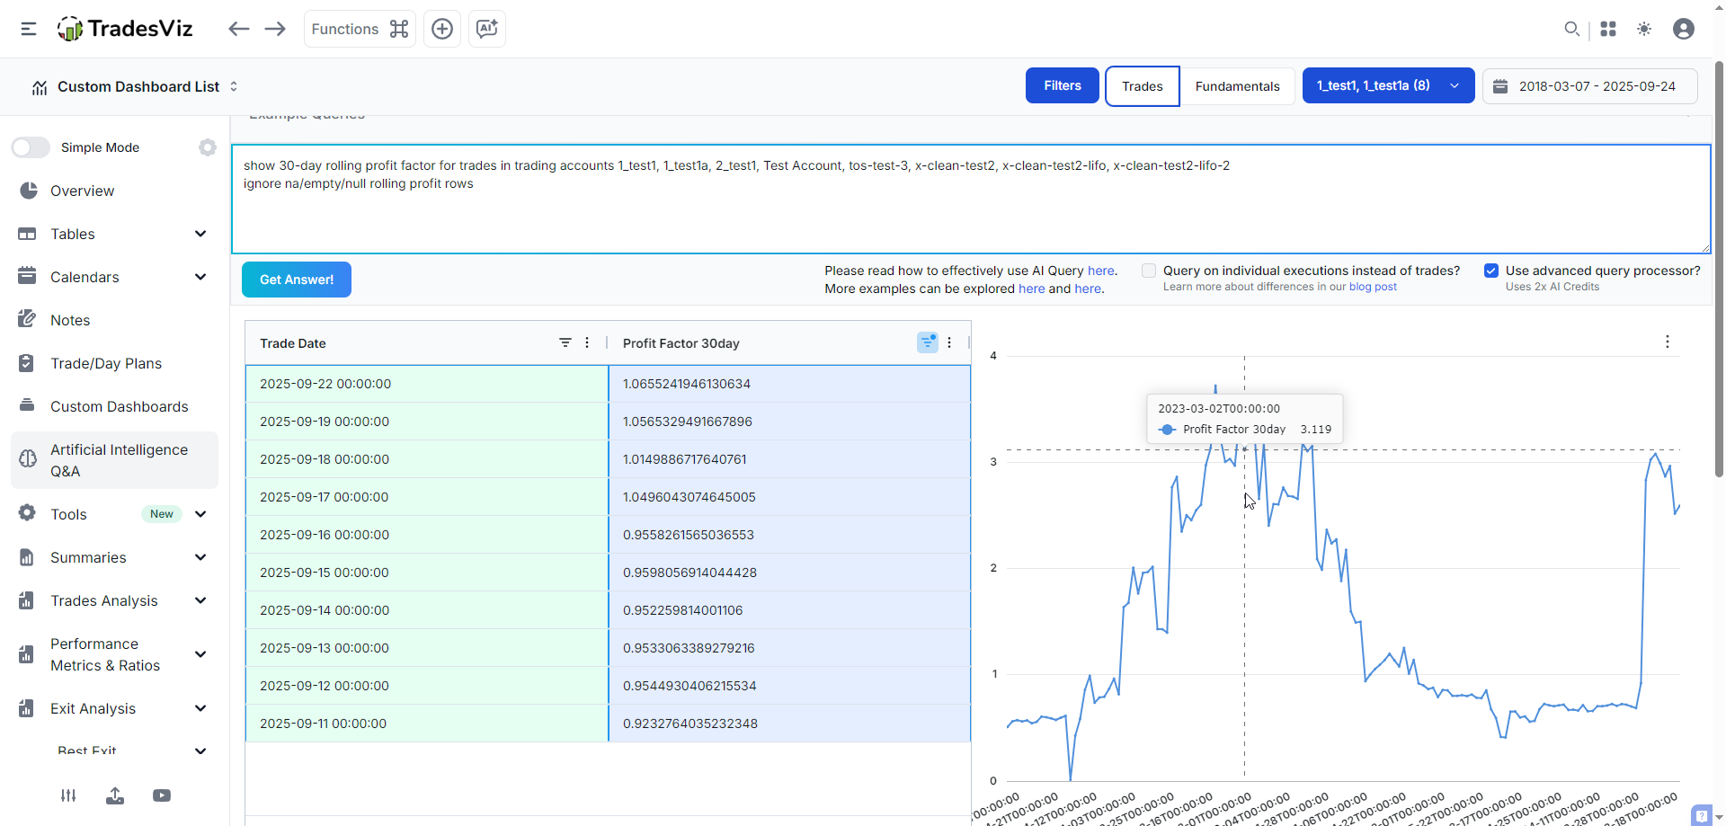Open Artificial Intelligence Q&A page
1726x826 pixels.
[114, 460]
